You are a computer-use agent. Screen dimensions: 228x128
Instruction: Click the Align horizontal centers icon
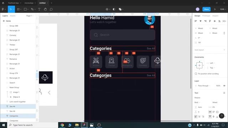point(201,21)
